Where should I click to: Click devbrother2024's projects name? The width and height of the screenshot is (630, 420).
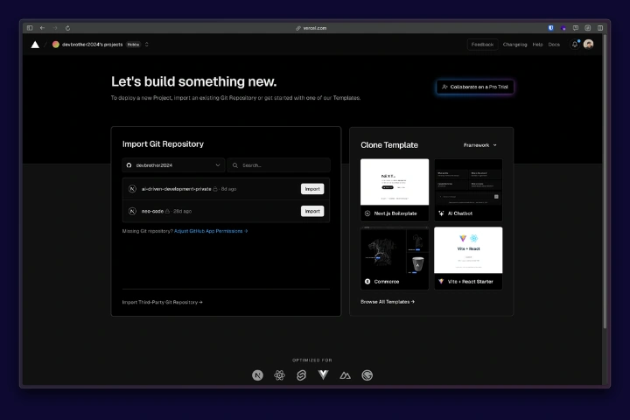[93, 45]
